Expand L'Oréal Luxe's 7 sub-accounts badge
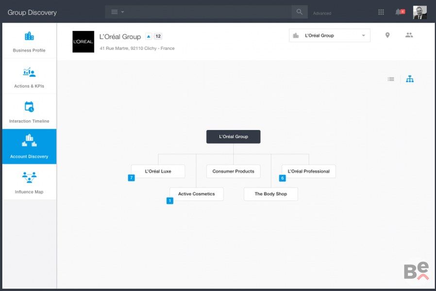The width and height of the screenshot is (436, 291). pyautogui.click(x=131, y=178)
